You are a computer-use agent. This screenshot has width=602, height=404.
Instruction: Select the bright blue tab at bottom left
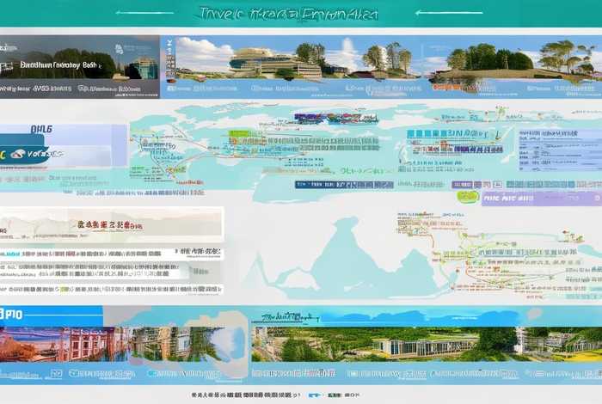click(x=51, y=315)
